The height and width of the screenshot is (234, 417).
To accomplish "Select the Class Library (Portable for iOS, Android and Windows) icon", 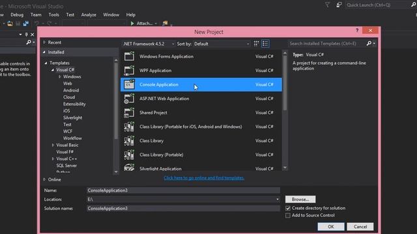I will click(x=129, y=127).
